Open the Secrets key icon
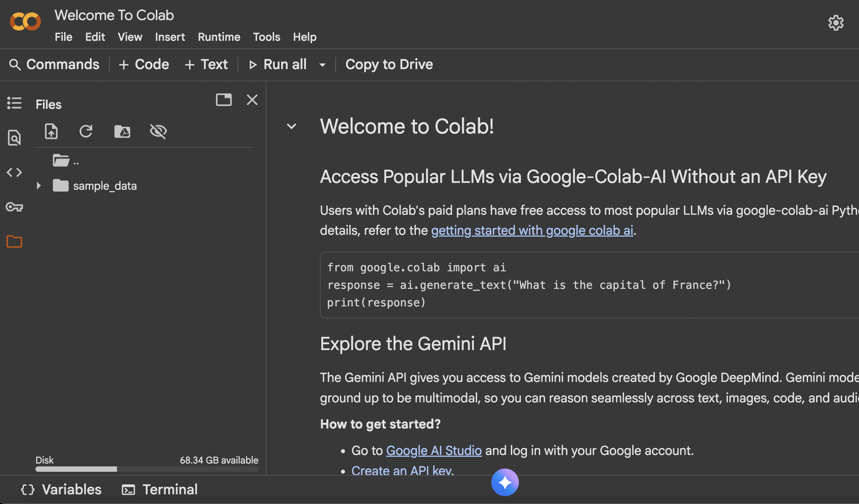859x504 pixels. point(14,207)
